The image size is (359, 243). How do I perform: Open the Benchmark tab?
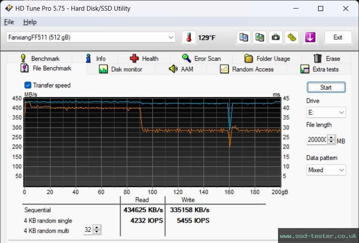tap(40, 58)
